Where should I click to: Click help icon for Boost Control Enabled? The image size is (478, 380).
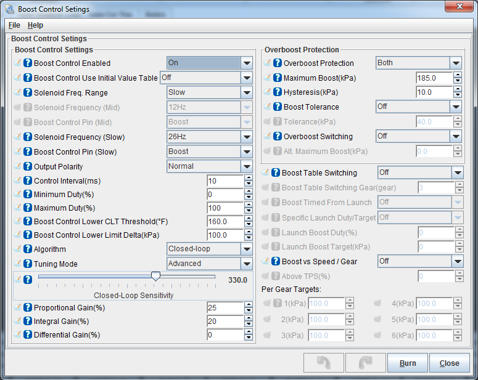[28, 63]
